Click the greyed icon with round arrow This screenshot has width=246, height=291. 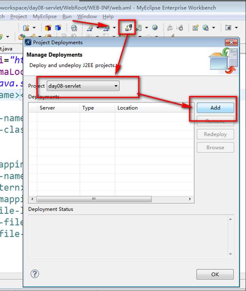coord(180,28)
